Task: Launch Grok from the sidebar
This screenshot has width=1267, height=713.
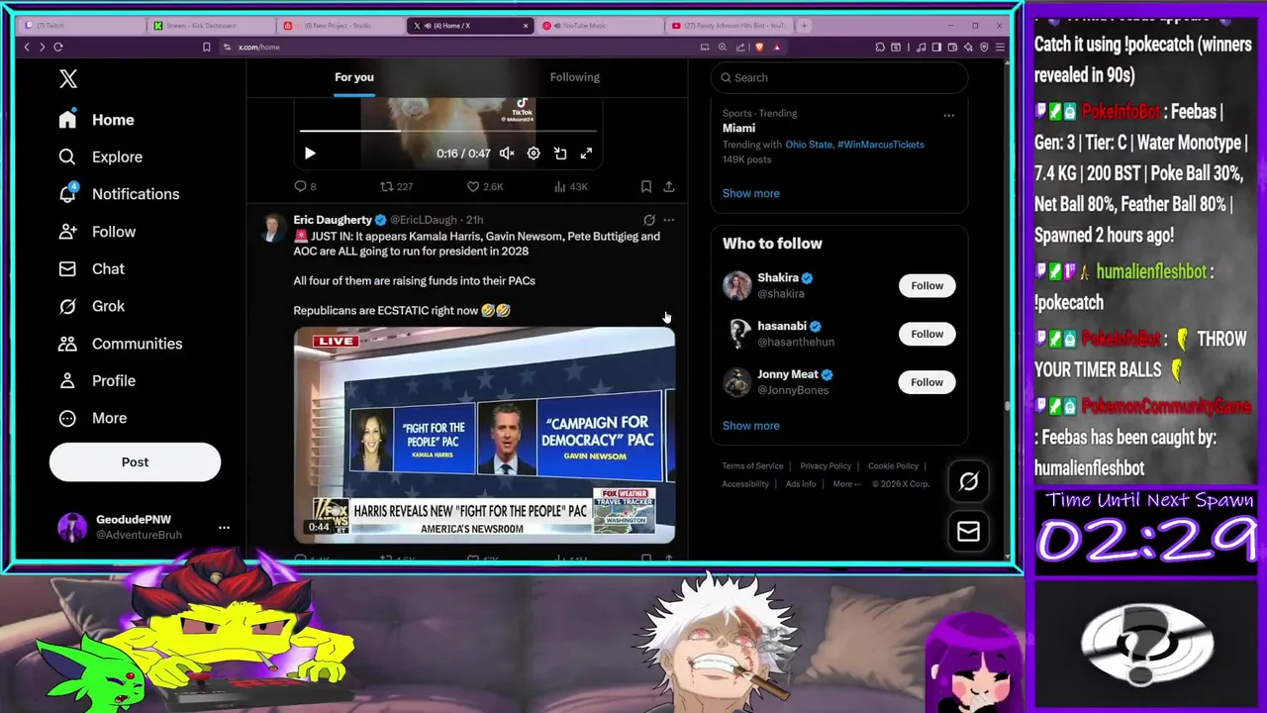Action: pos(91,306)
